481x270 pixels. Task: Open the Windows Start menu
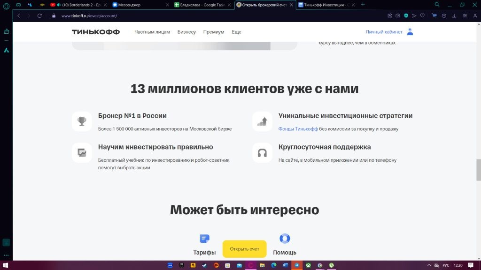pyautogui.click(x=5, y=265)
